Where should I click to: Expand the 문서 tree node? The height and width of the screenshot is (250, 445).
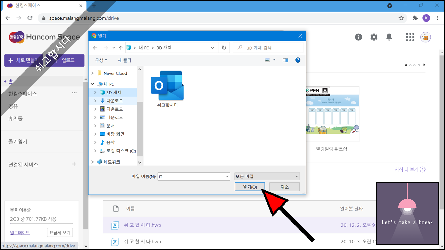click(x=95, y=126)
